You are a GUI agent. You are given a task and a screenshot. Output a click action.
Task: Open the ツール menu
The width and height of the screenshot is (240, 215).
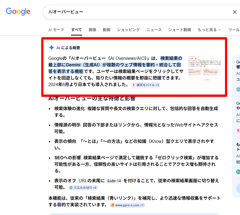[234, 30]
